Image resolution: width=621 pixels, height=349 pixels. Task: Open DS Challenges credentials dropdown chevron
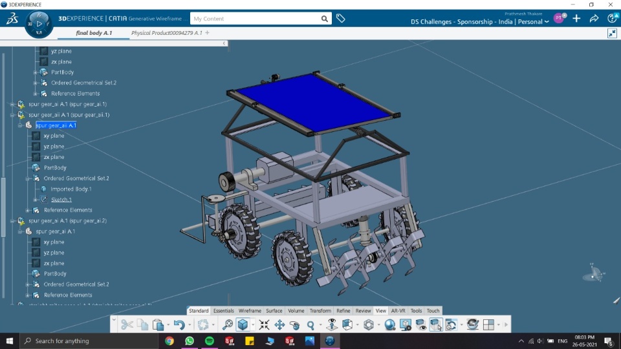pyautogui.click(x=547, y=22)
